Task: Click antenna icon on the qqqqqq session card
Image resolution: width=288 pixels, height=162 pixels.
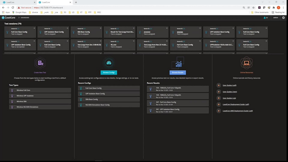Action: pyautogui.click(x=173, y=32)
